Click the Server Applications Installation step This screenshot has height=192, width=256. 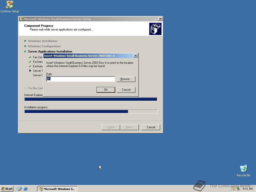coord(50,51)
